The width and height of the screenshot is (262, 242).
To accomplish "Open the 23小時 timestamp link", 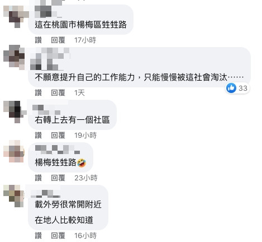I will pos(86,178).
